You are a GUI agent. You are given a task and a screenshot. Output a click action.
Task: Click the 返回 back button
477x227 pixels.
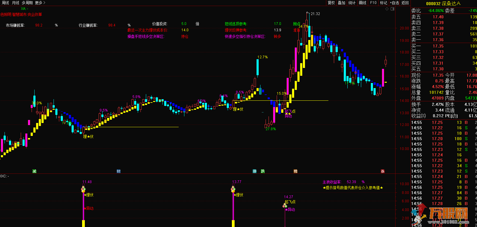(x=405, y=3)
